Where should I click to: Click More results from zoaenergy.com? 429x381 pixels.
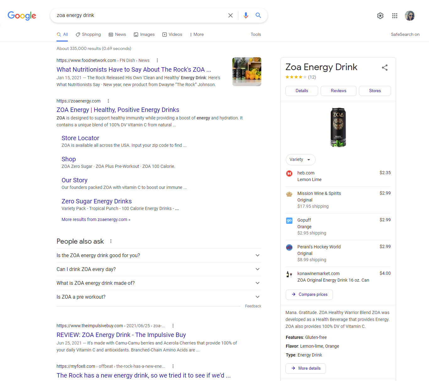click(96, 219)
